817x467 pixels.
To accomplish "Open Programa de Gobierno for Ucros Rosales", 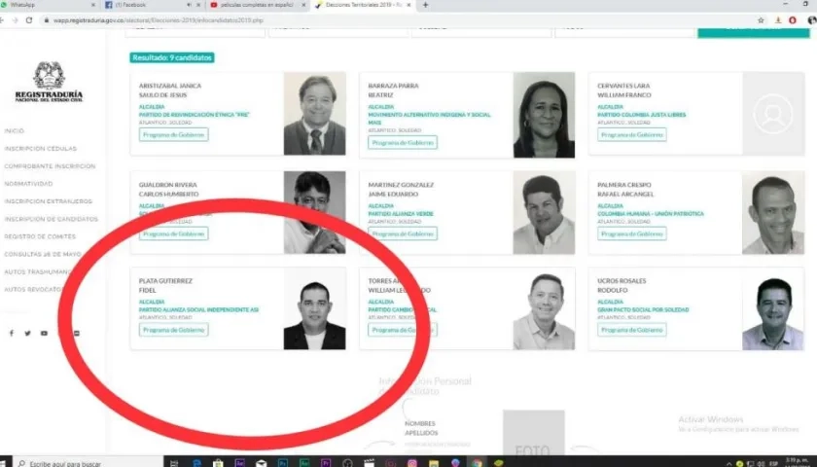I will point(631,330).
